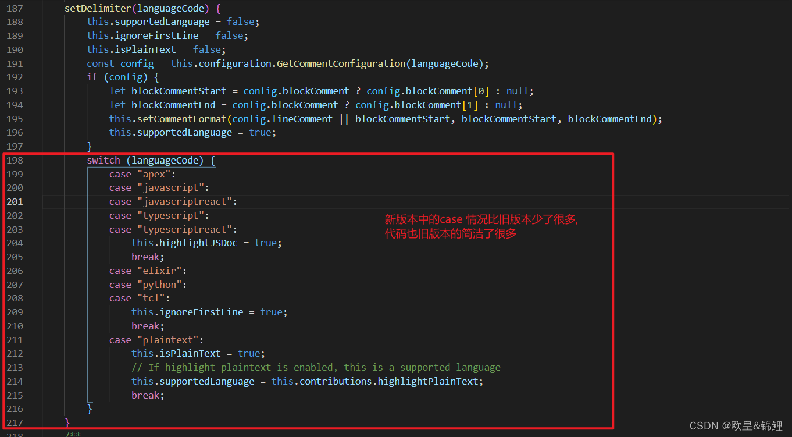Click the "plaintext" case string

[167, 340]
